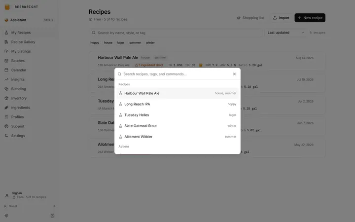
Task: Click the command palette search input
Action: (x=177, y=74)
